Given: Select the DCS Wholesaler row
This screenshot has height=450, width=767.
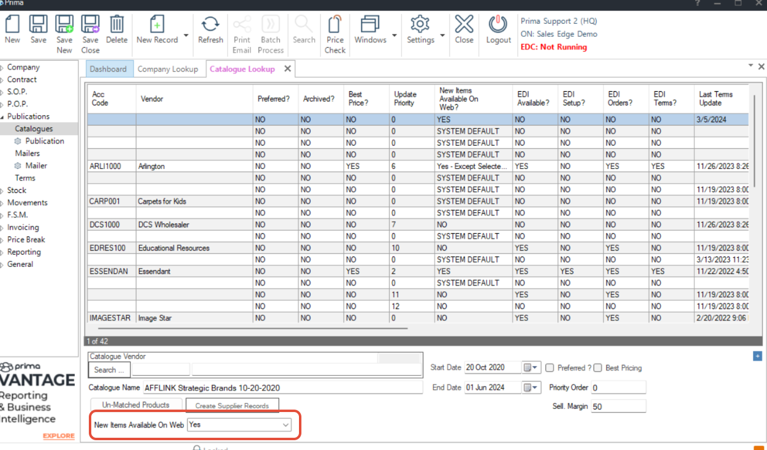Looking at the screenshot, I should (418, 225).
